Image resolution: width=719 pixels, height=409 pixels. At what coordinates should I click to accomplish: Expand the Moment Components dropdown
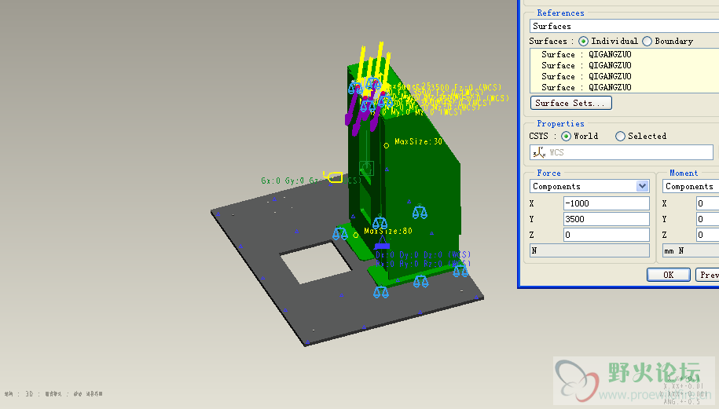tap(690, 186)
